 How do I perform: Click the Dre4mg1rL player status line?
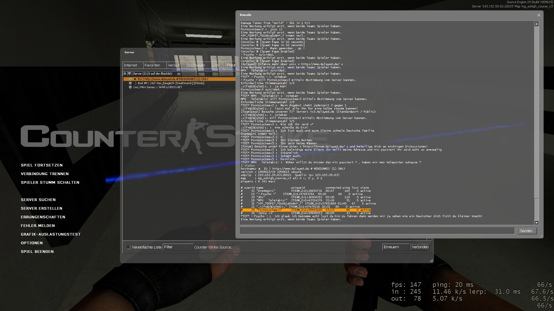coord(306,191)
